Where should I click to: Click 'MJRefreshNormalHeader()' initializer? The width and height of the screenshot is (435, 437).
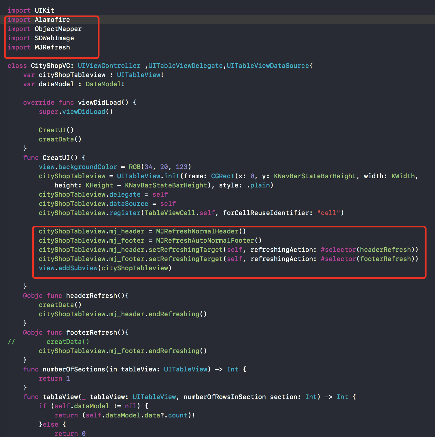pos(201,231)
